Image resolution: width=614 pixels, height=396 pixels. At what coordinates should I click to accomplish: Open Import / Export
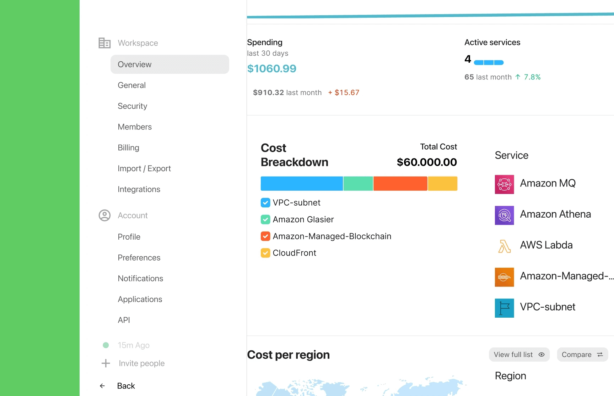(144, 168)
